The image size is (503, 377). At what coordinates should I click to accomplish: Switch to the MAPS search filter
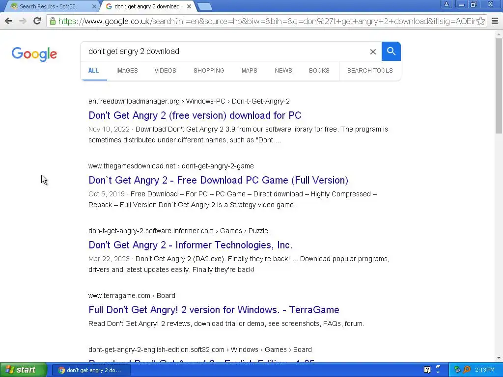pos(249,71)
